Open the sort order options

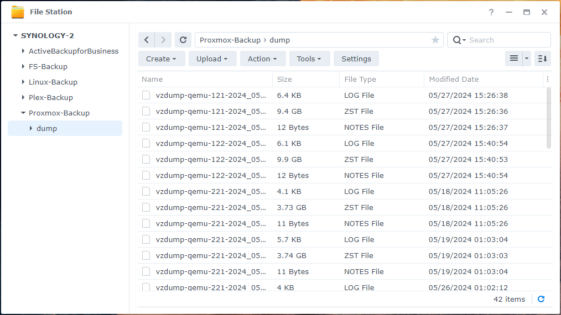(x=542, y=59)
